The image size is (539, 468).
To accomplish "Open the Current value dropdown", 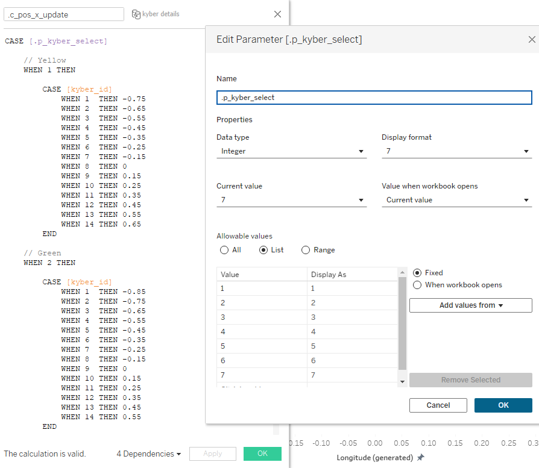I will tap(291, 200).
